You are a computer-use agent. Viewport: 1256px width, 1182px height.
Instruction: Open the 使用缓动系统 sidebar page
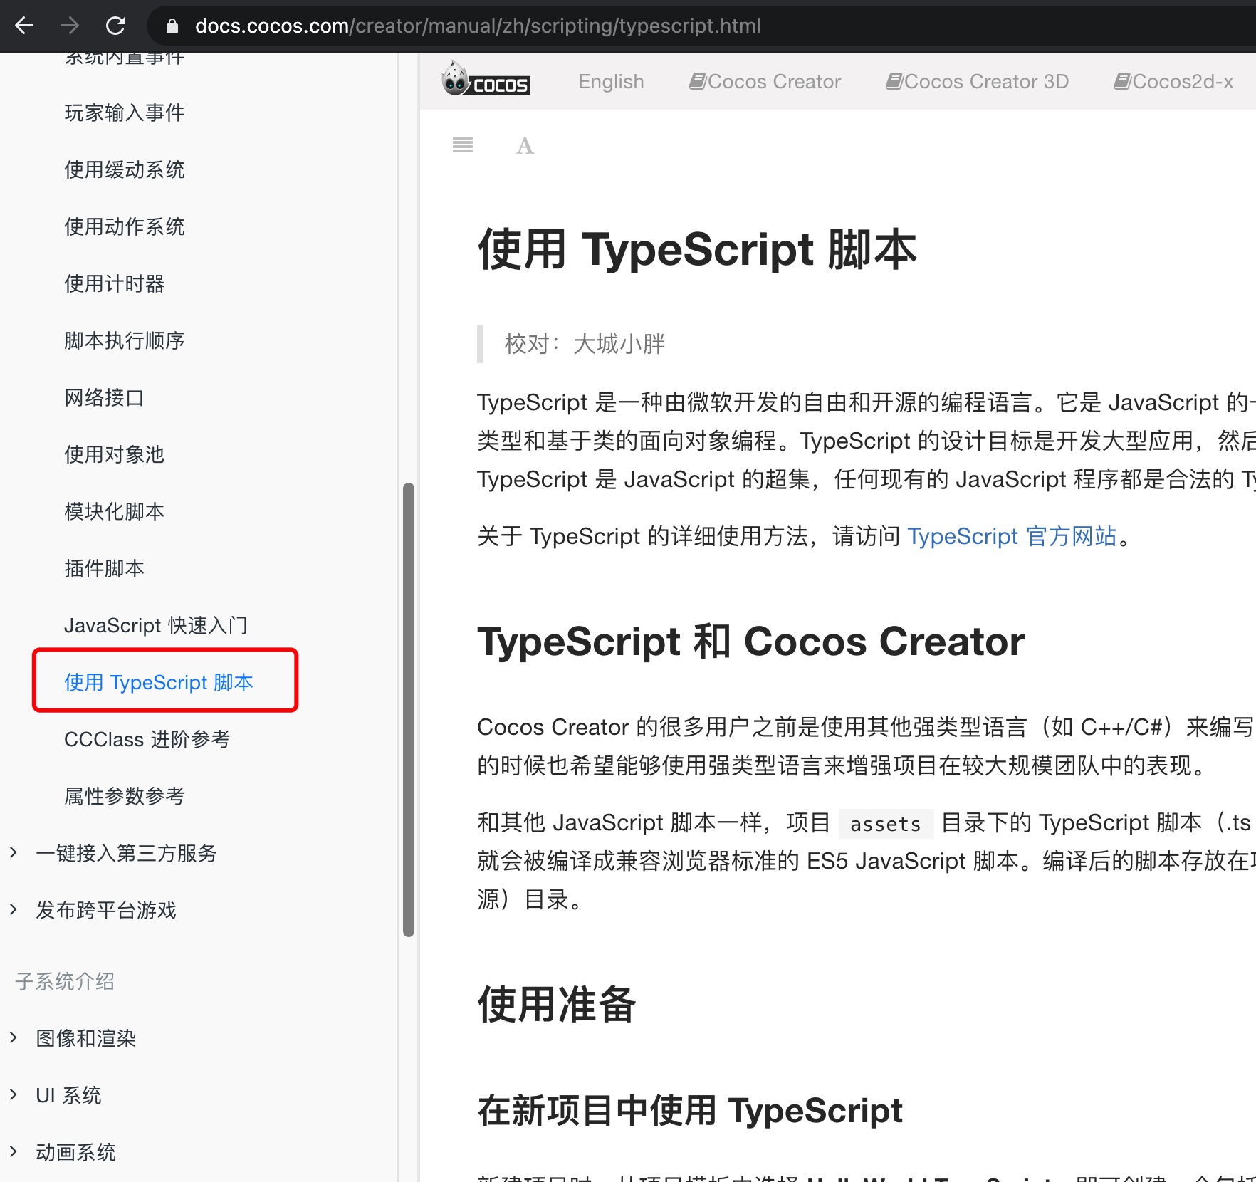(x=125, y=169)
